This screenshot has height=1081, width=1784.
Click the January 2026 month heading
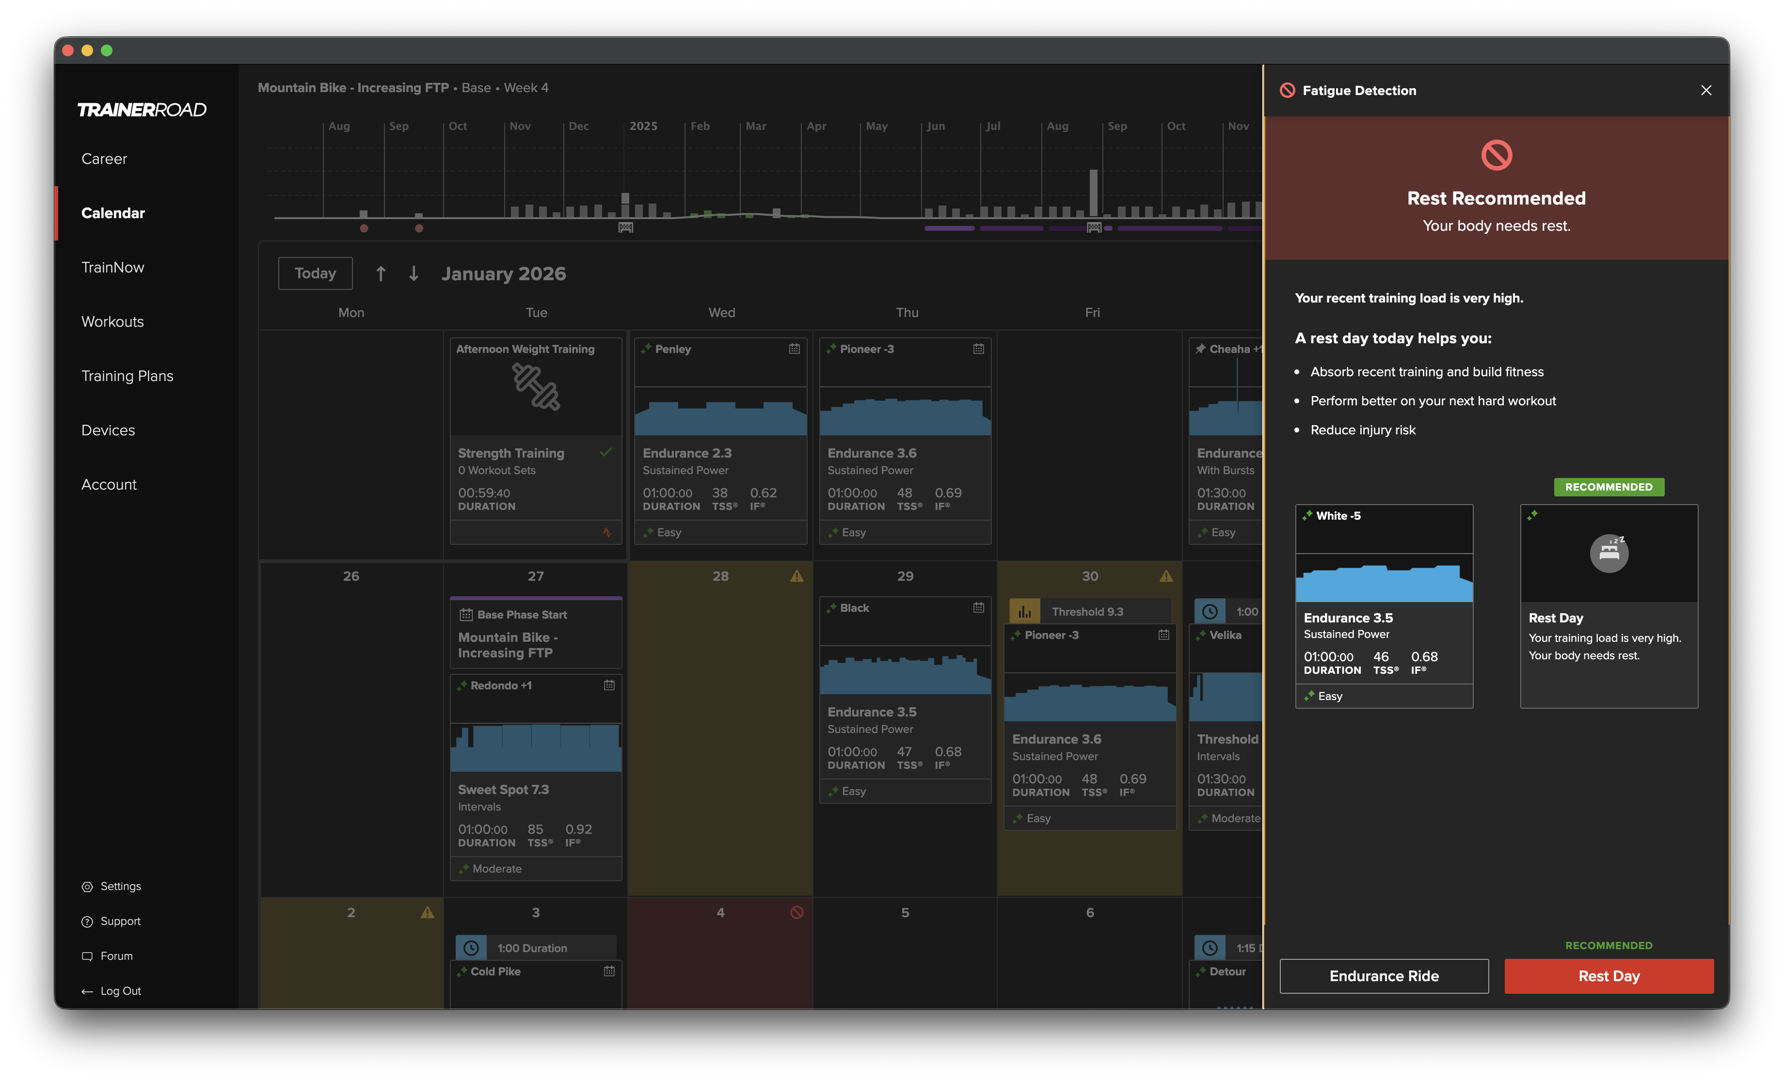[x=504, y=274]
